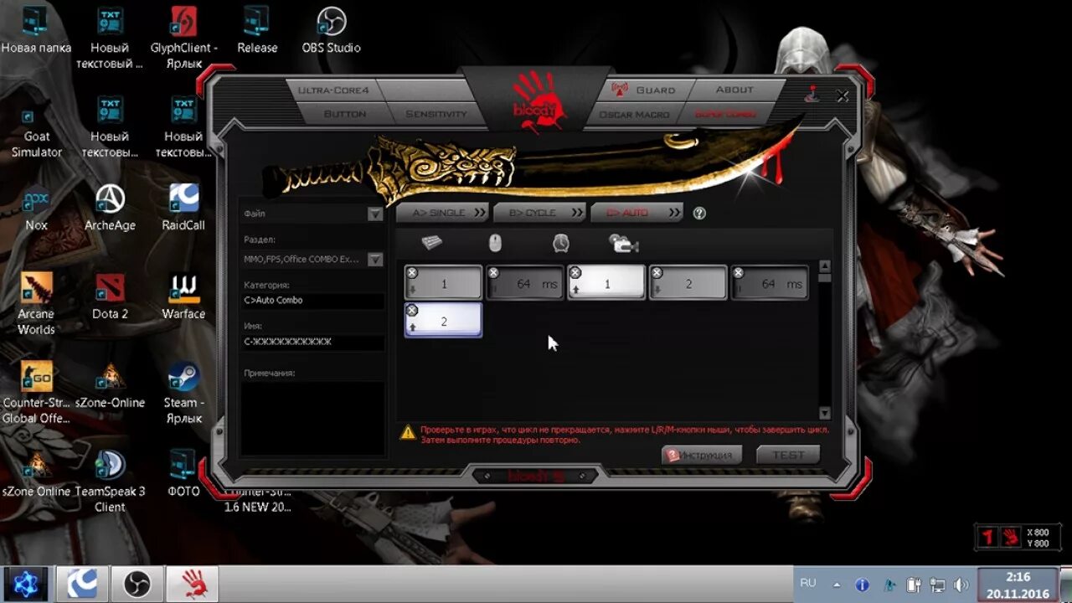Expand the Раздел combo box arrow
The width and height of the screenshot is (1072, 603).
coord(375,260)
